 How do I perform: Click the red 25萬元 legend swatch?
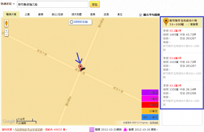(150, 105)
